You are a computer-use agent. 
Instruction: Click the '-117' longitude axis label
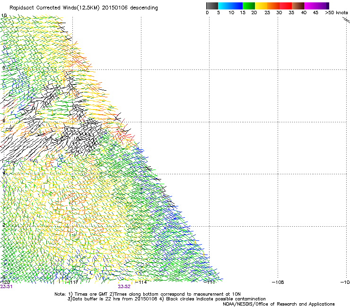click(x=72, y=282)
